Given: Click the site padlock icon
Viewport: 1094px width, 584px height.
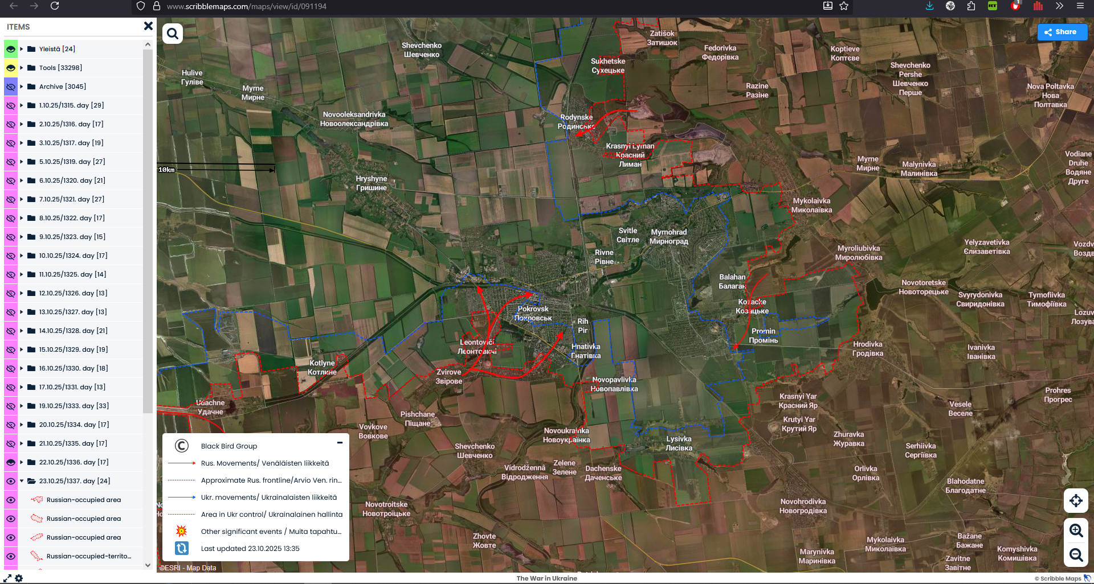Looking at the screenshot, I should click(157, 6).
